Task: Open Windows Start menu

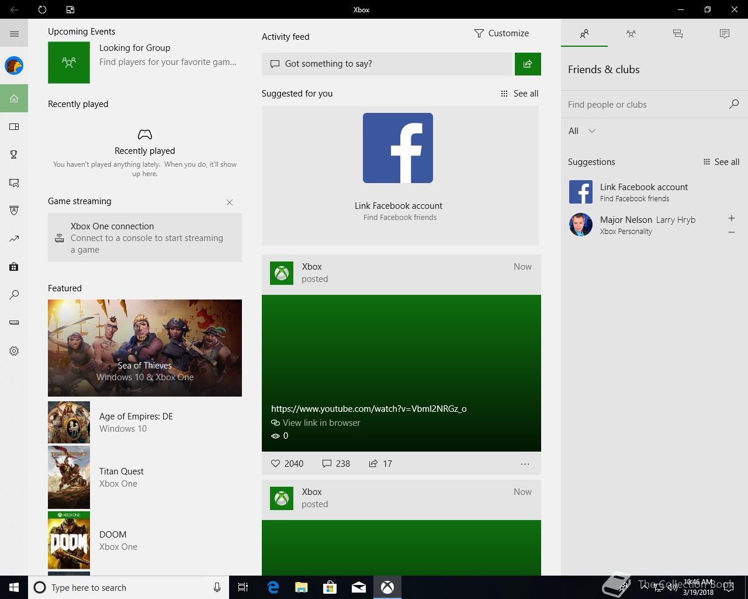Action: [14, 587]
